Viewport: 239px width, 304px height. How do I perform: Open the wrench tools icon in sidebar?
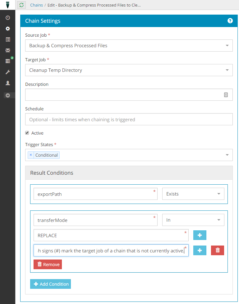click(x=8, y=72)
